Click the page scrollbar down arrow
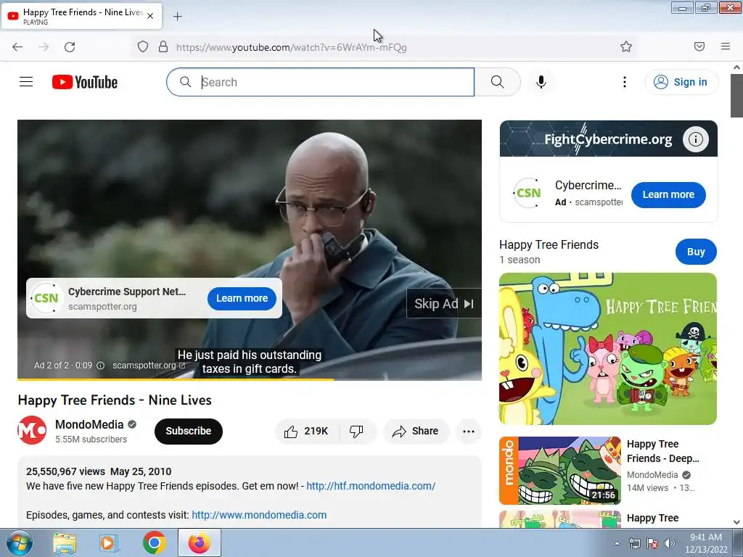Viewport: 743px width, 557px height. (x=737, y=522)
